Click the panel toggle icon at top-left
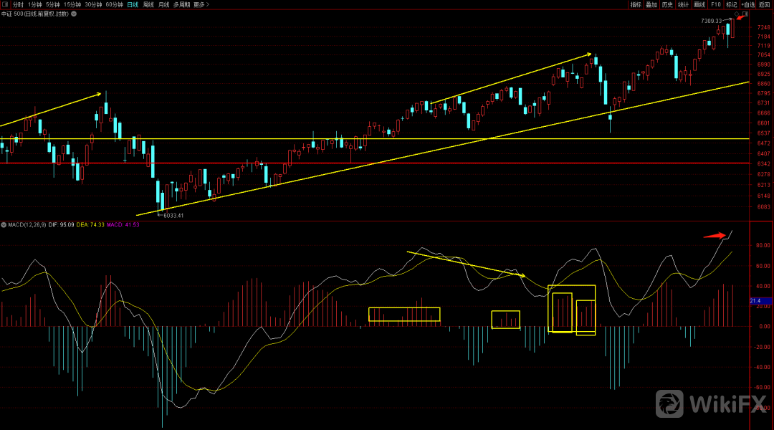Image resolution: width=774 pixels, height=430 pixels. point(5,4)
